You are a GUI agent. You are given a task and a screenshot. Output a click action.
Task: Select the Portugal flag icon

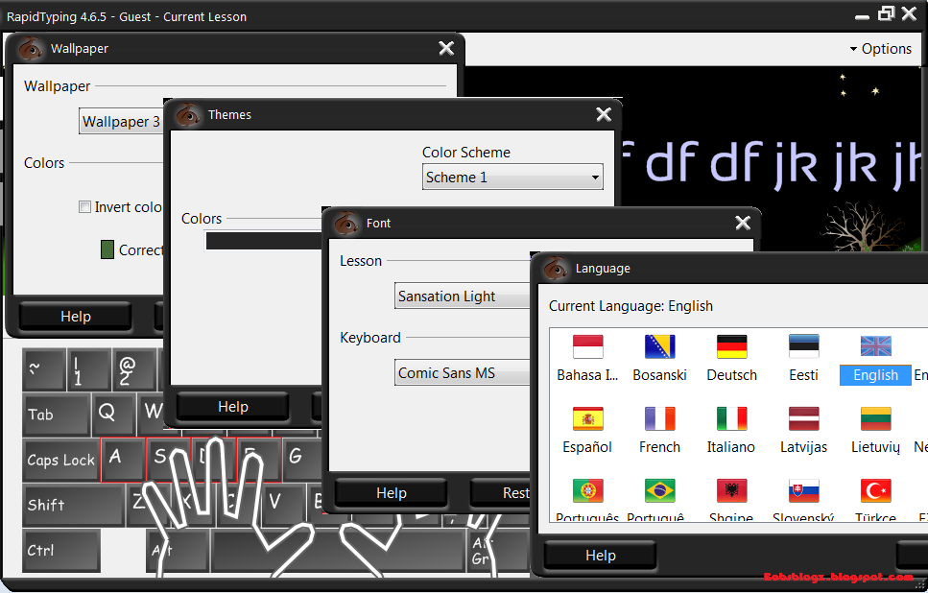pyautogui.click(x=587, y=490)
